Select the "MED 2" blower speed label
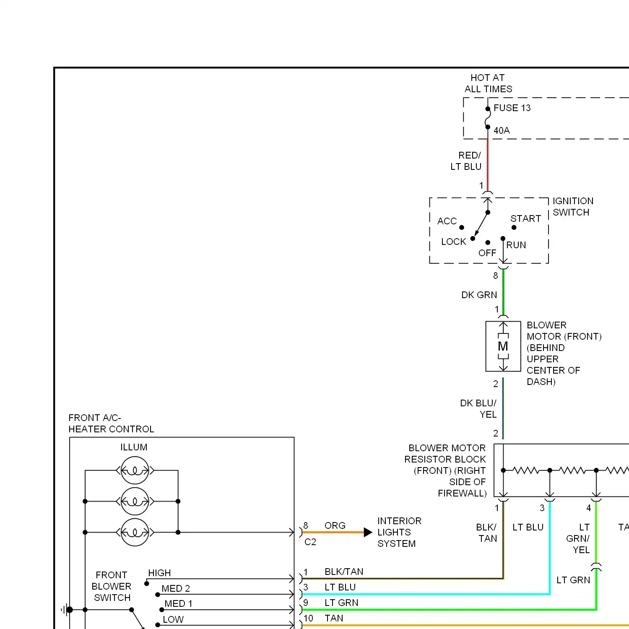 point(176,588)
